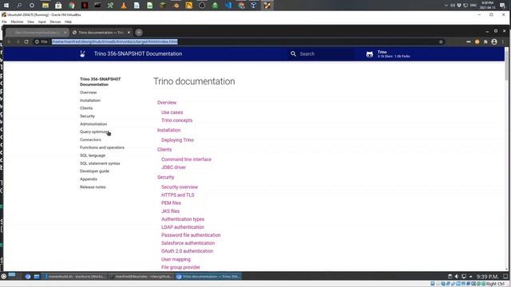Switch to Trino documentation window in Ubuntu taskbar

pos(208,277)
